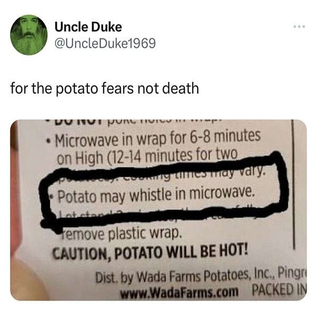This screenshot has height=317, width=317.
Task: Click the 'Microwave in wrap for 6-8 minutes' line
Action: [157, 139]
